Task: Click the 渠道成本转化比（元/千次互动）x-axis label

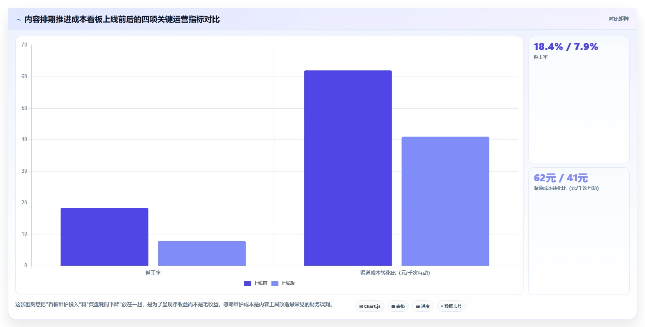Action: pos(395,273)
